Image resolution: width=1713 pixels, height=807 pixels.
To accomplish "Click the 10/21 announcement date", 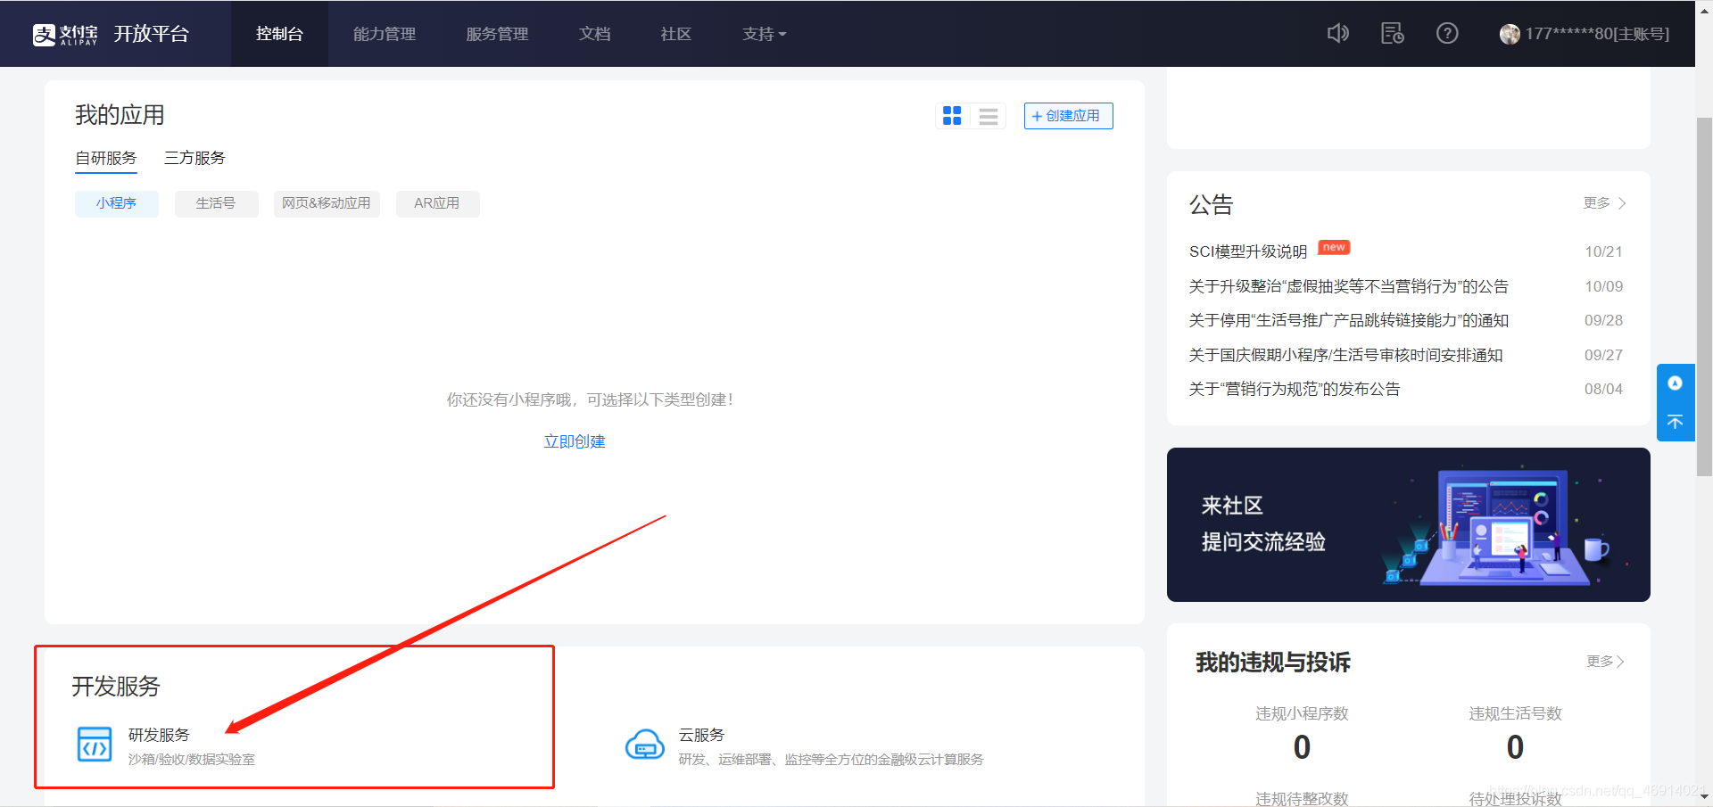I will click(x=1603, y=251).
